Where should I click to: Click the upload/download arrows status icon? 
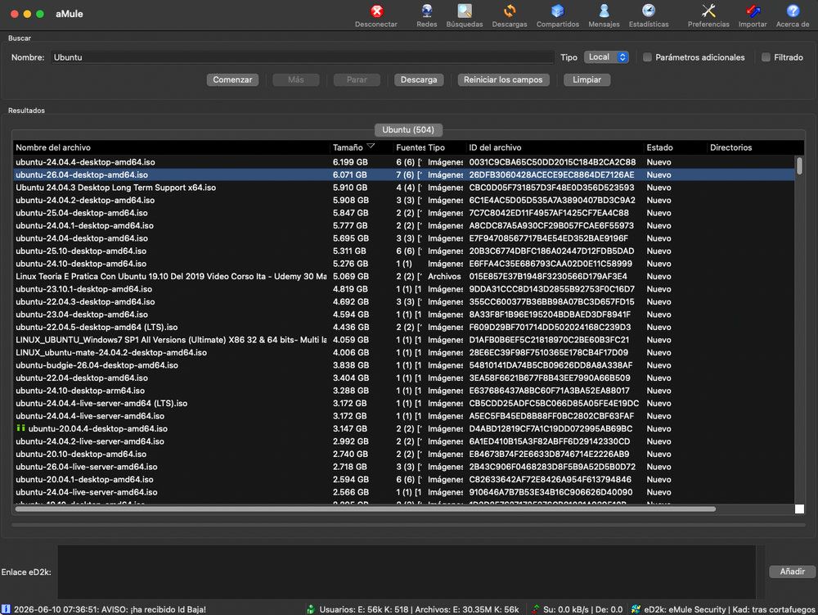[x=535, y=609]
